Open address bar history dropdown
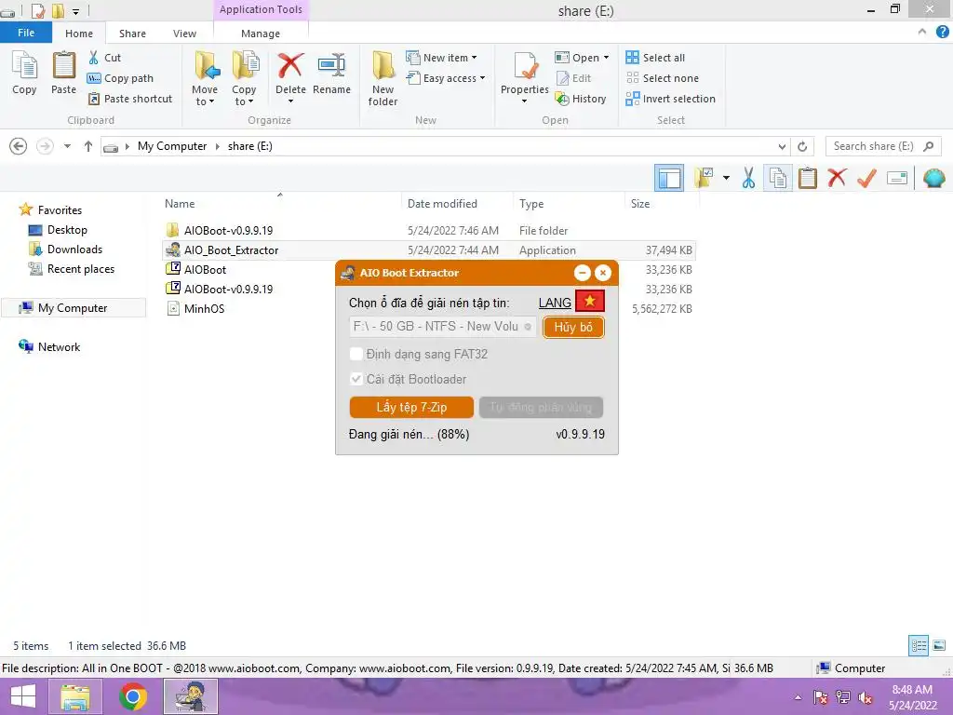 [782, 146]
